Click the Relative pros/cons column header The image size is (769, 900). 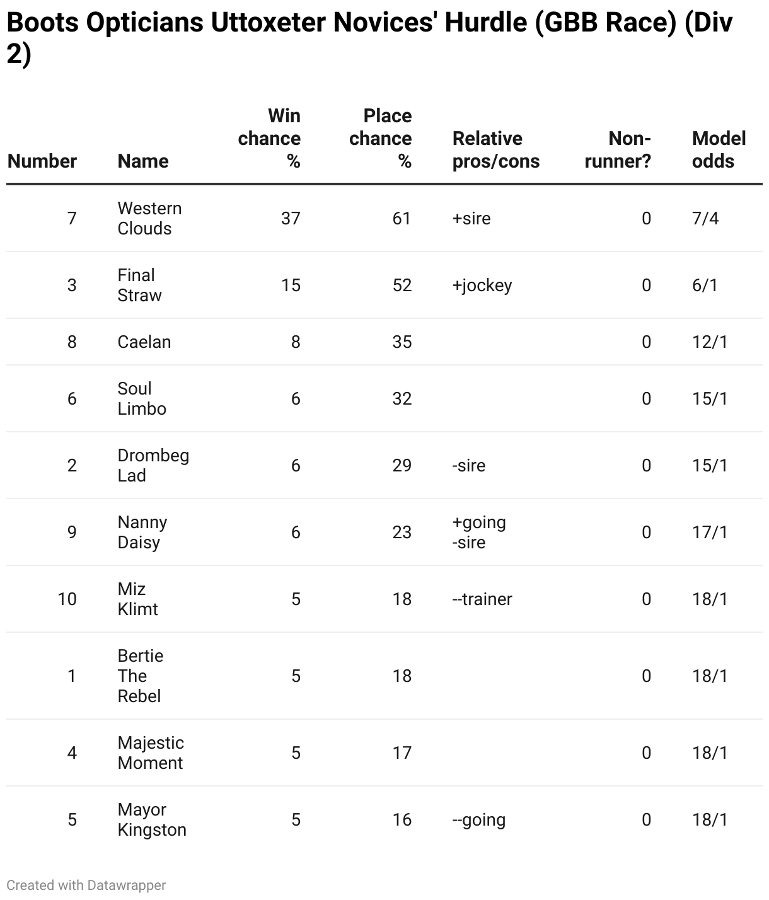[x=496, y=150]
